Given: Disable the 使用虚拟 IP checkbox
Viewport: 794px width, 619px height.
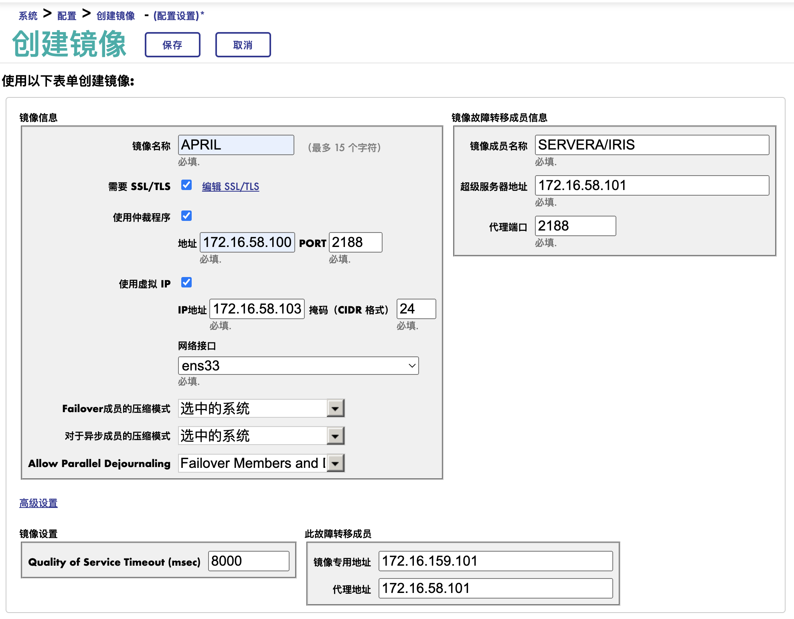Looking at the screenshot, I should [186, 282].
